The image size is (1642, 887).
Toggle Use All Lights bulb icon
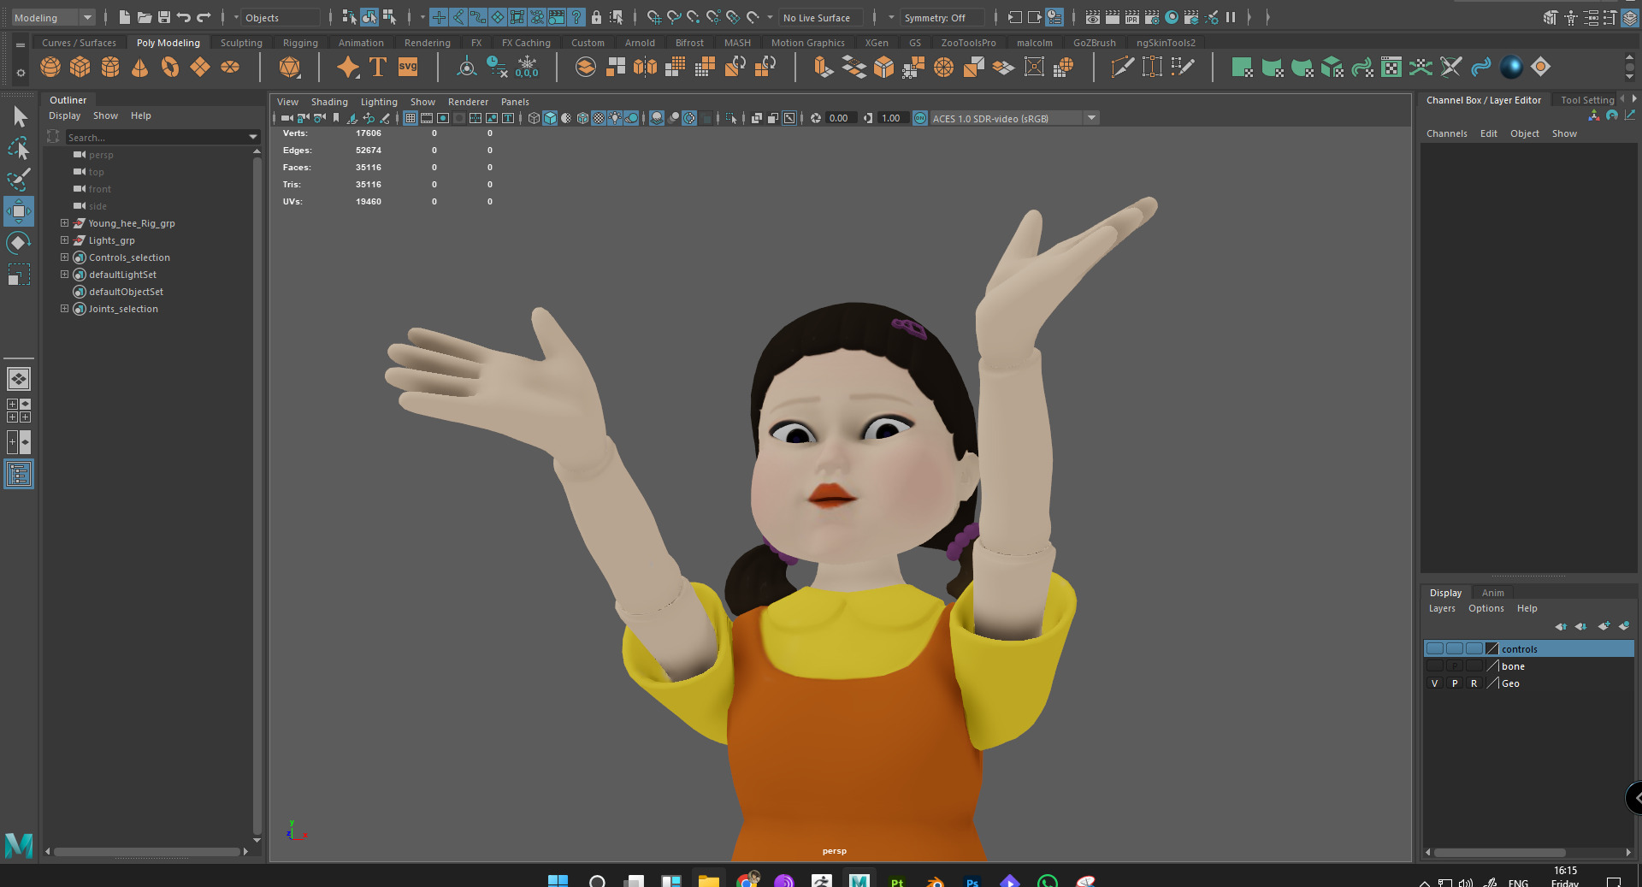click(615, 118)
